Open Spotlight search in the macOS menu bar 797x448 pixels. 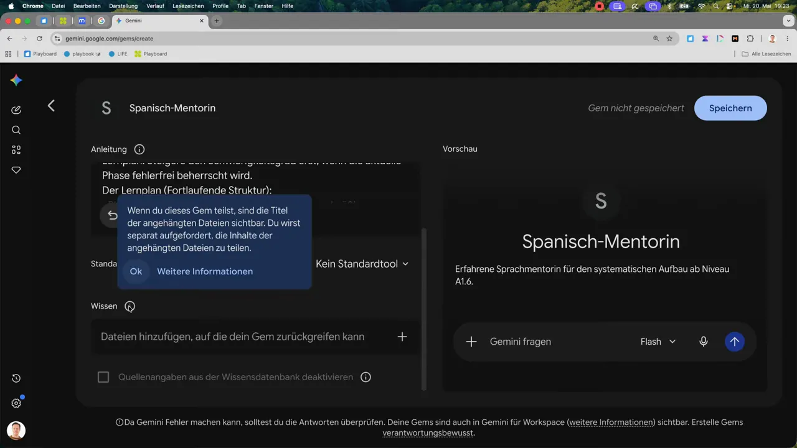click(715, 6)
